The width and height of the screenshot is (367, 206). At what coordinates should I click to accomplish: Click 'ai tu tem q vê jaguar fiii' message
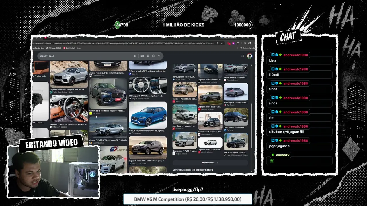pyautogui.click(x=286, y=132)
